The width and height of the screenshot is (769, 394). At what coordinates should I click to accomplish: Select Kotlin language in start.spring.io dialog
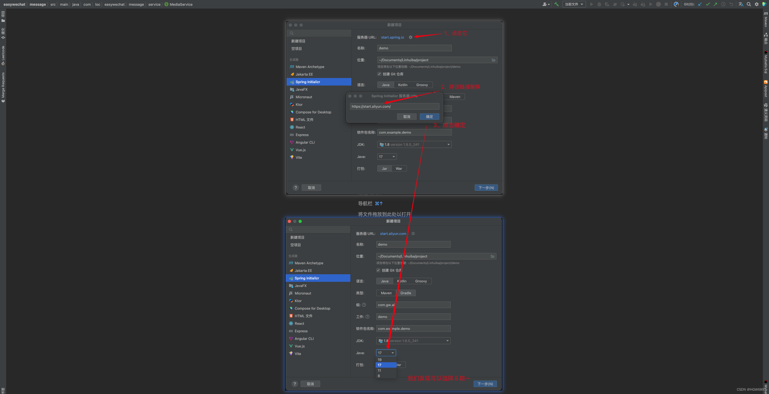pos(403,85)
